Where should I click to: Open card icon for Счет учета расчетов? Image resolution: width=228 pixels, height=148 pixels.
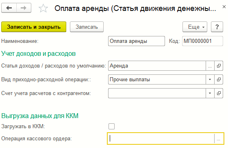click(219, 93)
